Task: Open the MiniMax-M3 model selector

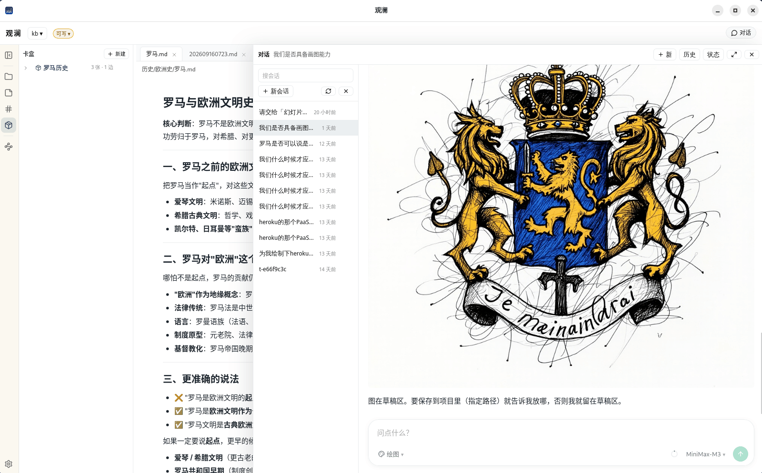Action: (x=705, y=454)
